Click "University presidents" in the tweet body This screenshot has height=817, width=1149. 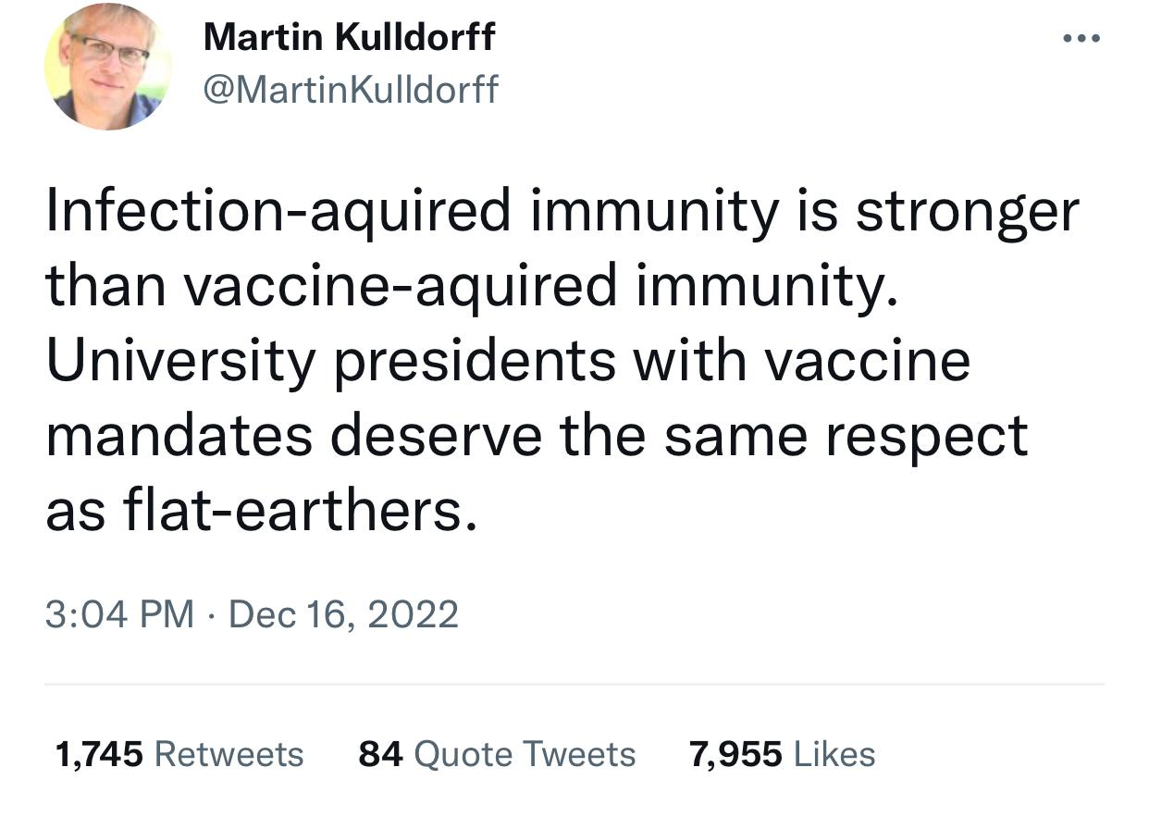330,360
